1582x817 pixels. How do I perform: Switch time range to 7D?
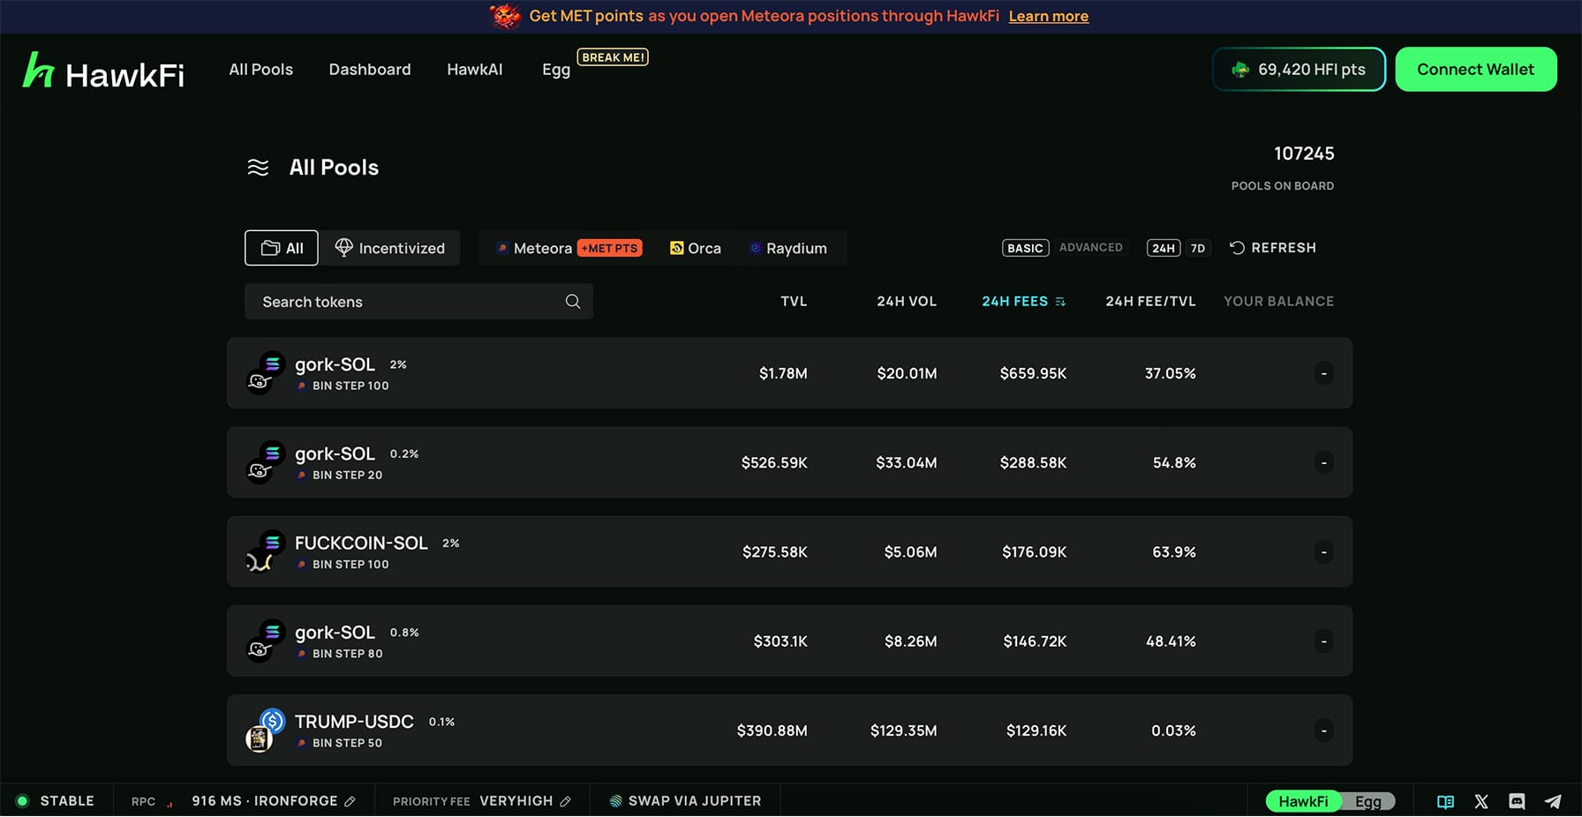(1197, 249)
